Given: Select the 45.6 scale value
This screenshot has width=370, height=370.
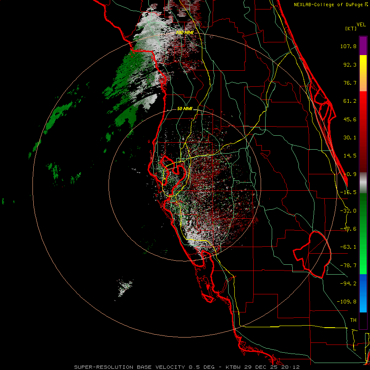Looking at the screenshot, I should point(350,119).
